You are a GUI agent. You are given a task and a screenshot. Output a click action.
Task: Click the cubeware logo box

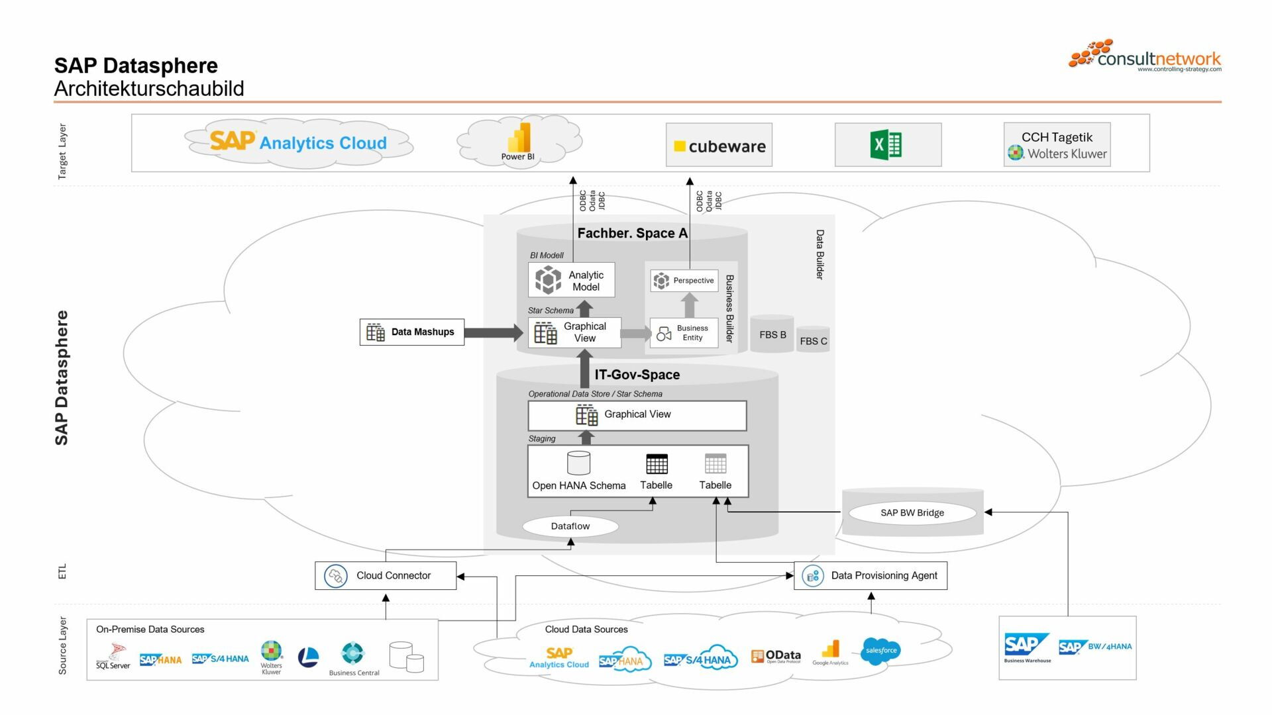[719, 144]
